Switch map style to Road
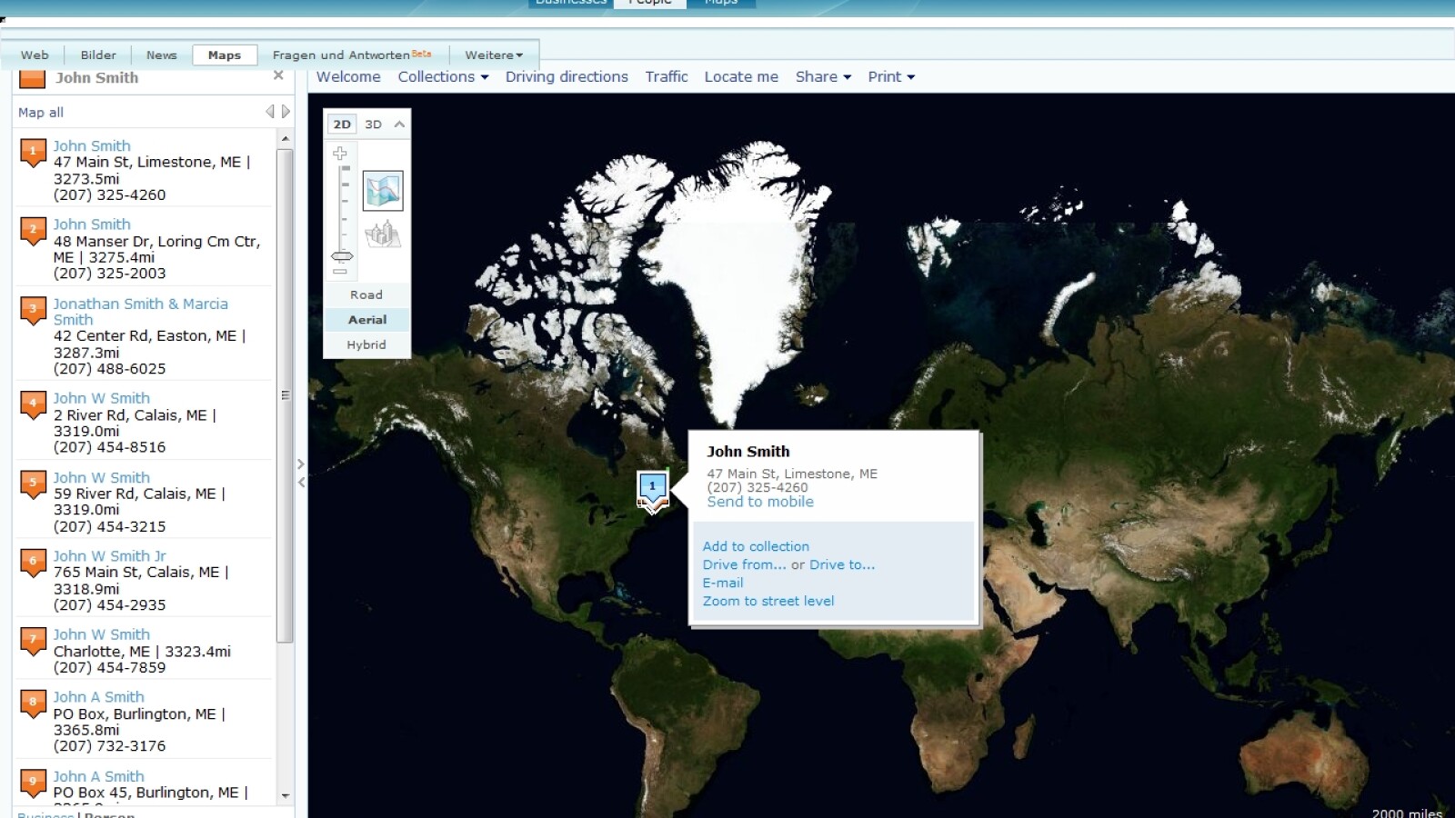This screenshot has width=1455, height=818. tap(366, 294)
